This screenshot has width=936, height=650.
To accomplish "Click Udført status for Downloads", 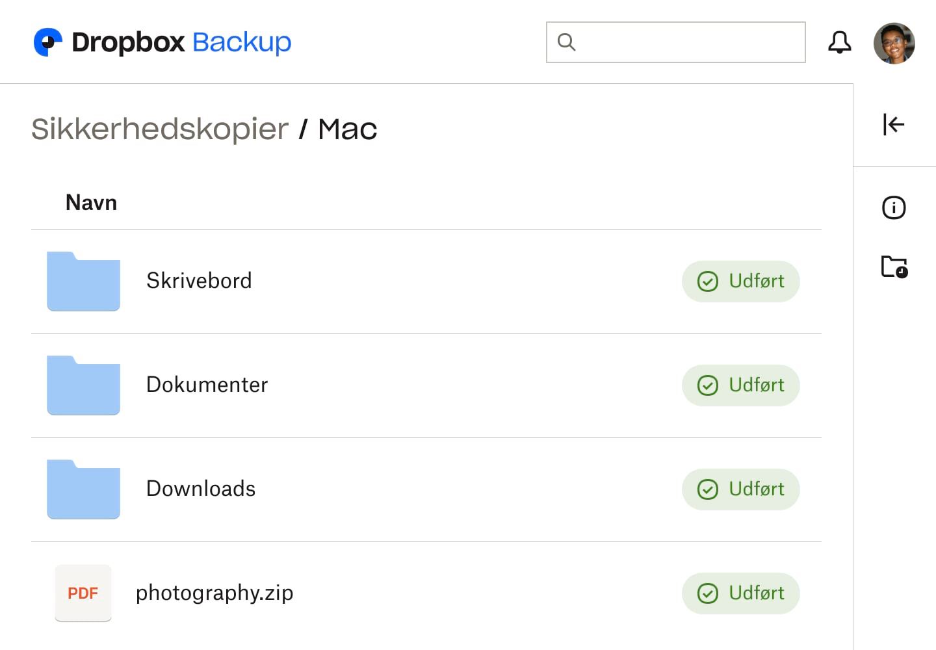I will coord(740,489).
